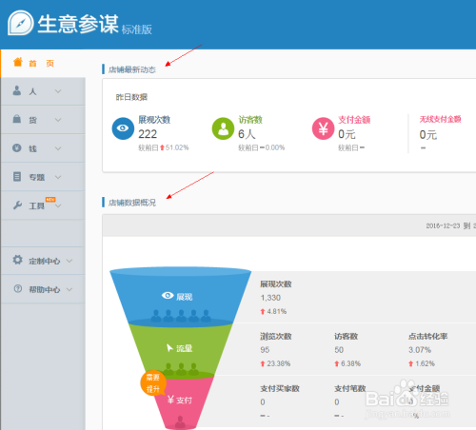Click the 点击转化率 label

click(x=427, y=337)
